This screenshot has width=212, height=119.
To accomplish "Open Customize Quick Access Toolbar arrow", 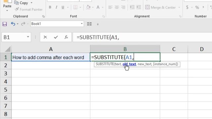I will coord(98,24).
